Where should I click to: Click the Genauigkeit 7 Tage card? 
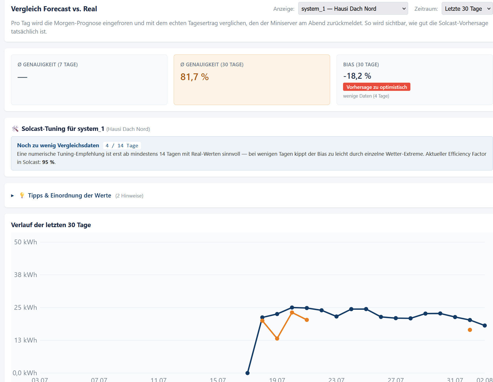click(x=89, y=80)
